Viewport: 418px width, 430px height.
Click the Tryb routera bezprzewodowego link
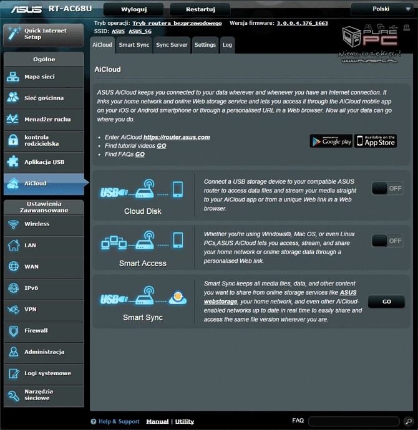pyautogui.click(x=177, y=23)
